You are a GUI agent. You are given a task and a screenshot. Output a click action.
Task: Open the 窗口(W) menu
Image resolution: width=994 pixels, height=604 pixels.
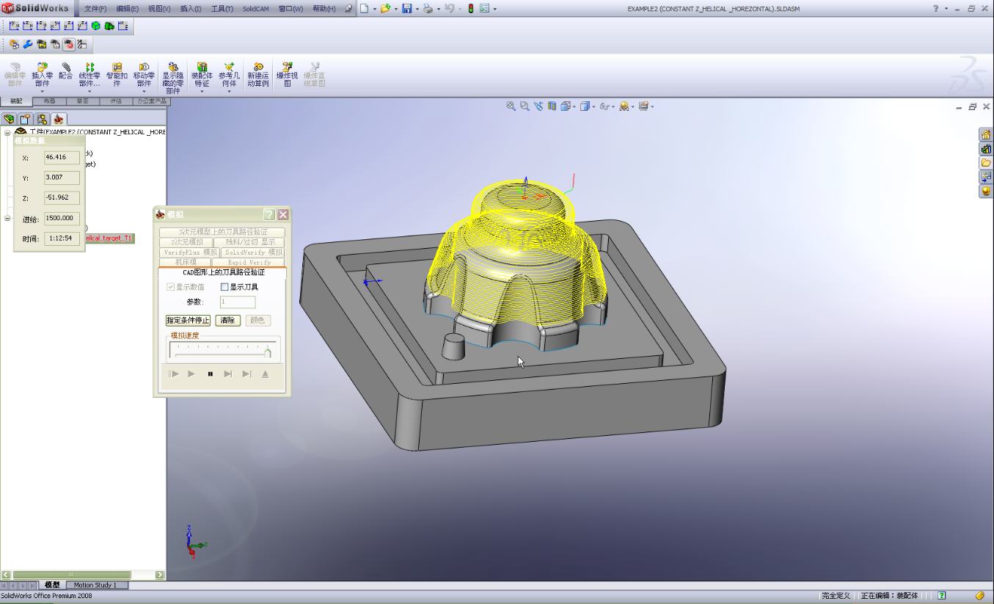coord(290,9)
